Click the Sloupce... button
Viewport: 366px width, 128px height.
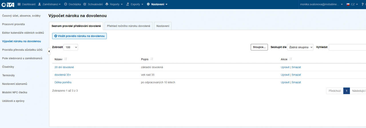[259, 47]
